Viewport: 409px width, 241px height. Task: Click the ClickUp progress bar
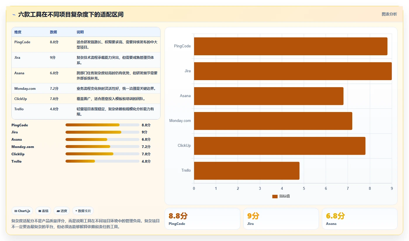102,154
